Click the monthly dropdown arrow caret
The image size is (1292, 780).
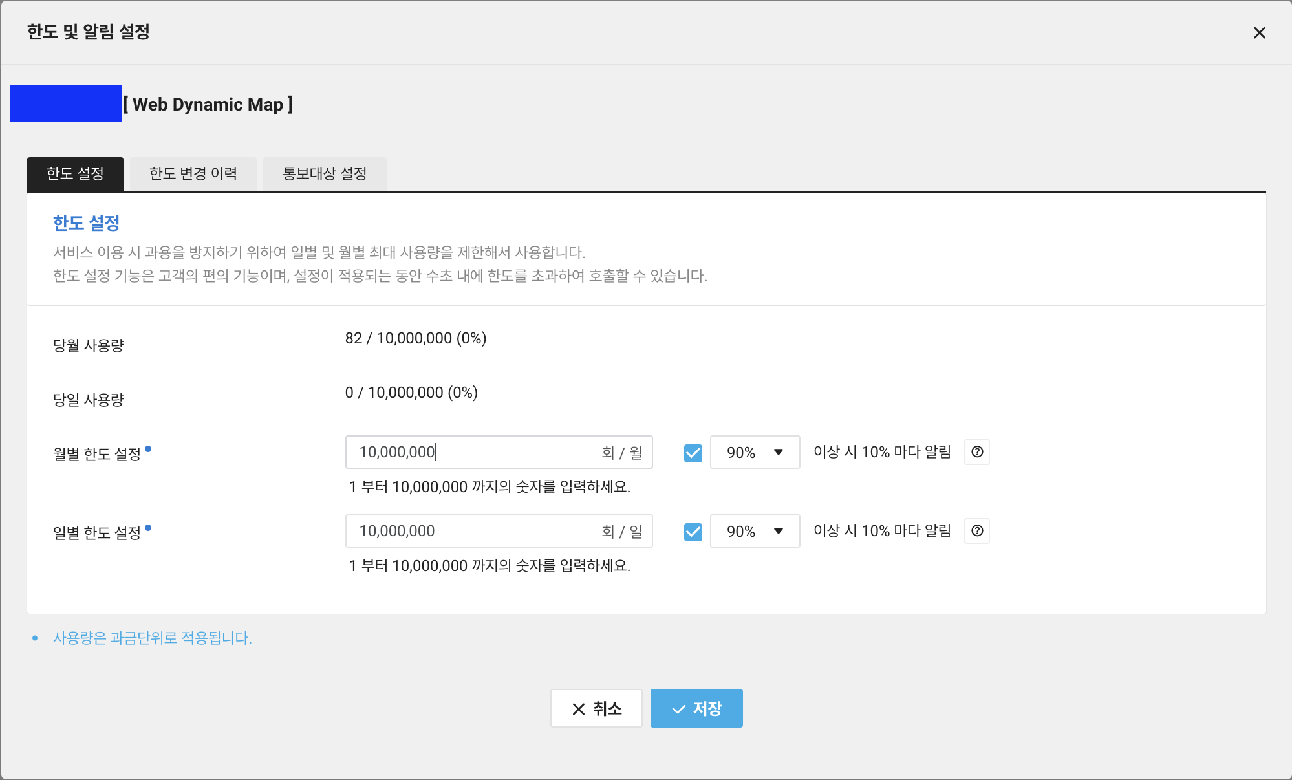pyautogui.click(x=779, y=452)
